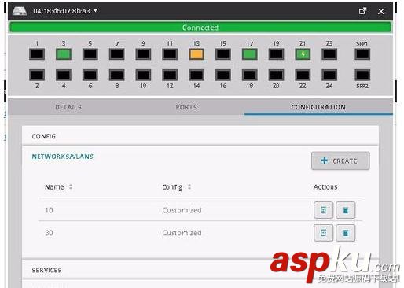
Task: Select switch port 19
Action: point(277,54)
